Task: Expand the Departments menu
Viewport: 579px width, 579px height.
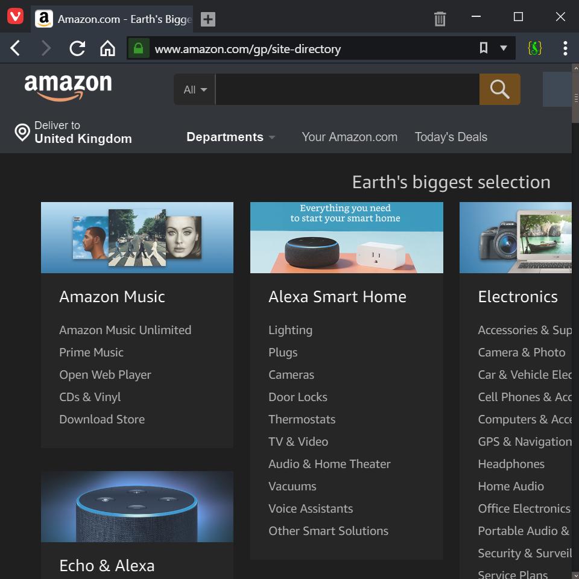Action: 231,137
